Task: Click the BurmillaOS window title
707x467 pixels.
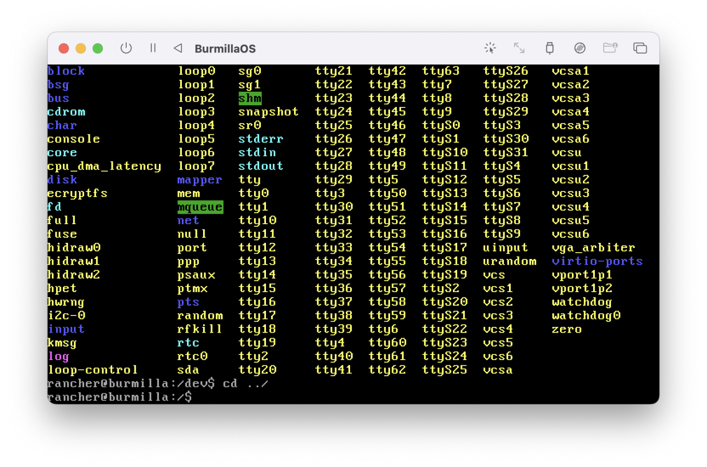Action: 225,49
